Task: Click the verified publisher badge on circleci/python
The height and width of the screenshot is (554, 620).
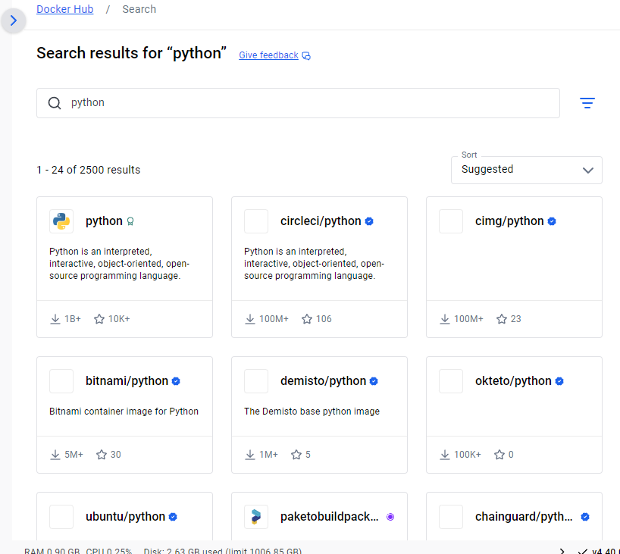Action: pyautogui.click(x=369, y=221)
